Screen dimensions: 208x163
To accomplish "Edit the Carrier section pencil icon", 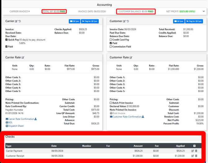I will pos(16,21).
